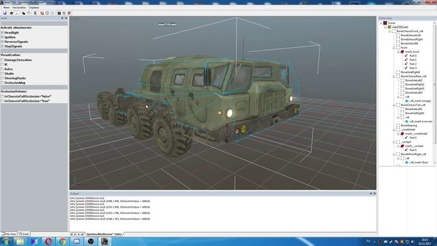Screen dimensions: 437x246
Task: Open Opera browser from taskbar
Action: point(48,241)
